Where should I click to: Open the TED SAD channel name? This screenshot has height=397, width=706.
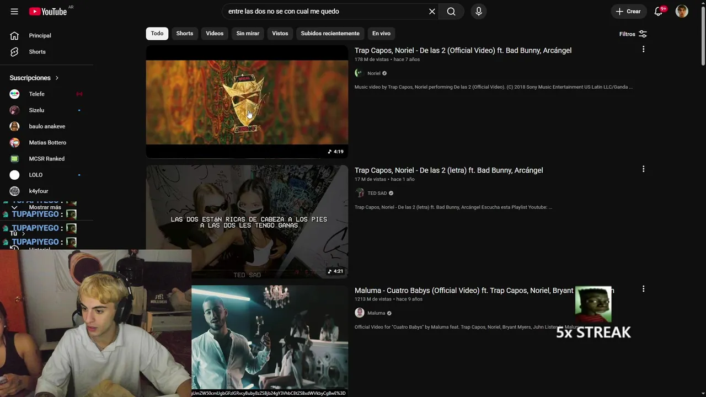pyautogui.click(x=377, y=193)
